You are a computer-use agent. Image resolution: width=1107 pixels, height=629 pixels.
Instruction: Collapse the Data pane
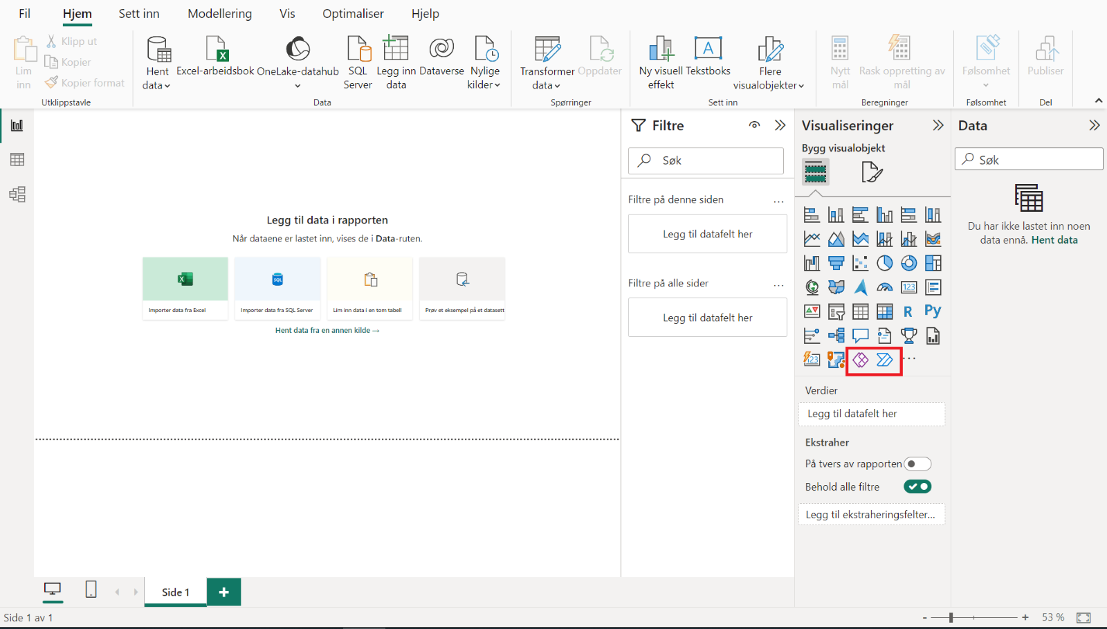(1095, 125)
